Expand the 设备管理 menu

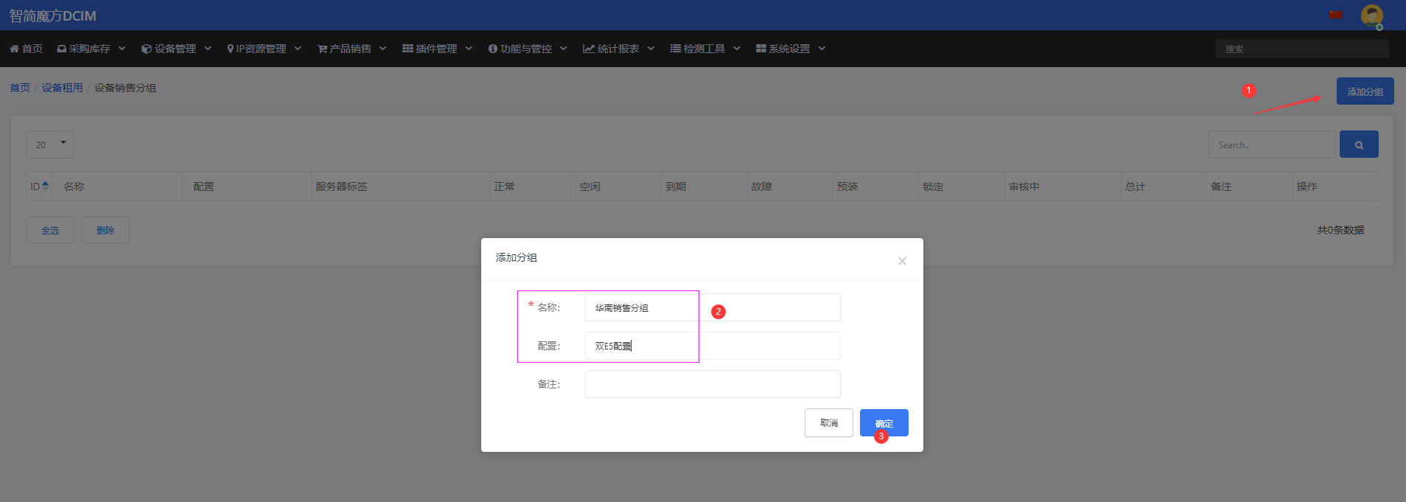176,49
